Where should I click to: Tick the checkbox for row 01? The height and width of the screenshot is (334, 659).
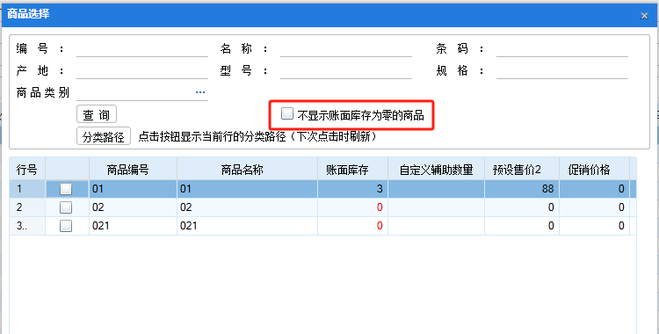point(66,189)
